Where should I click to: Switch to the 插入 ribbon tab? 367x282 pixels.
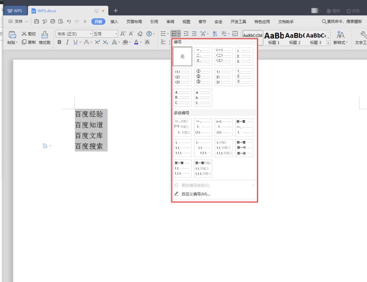[x=114, y=22]
